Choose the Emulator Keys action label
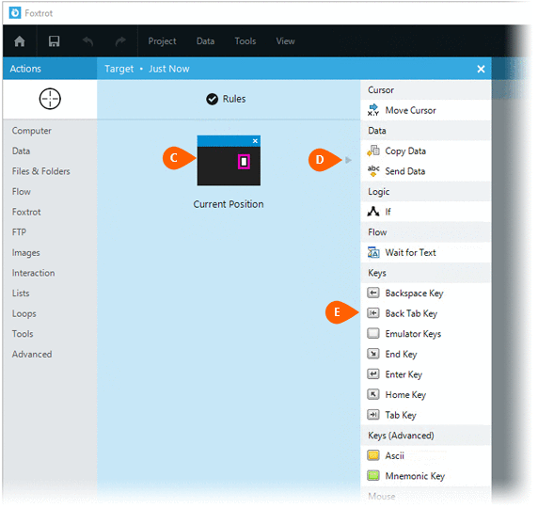This screenshot has height=524, width=554. point(413,334)
